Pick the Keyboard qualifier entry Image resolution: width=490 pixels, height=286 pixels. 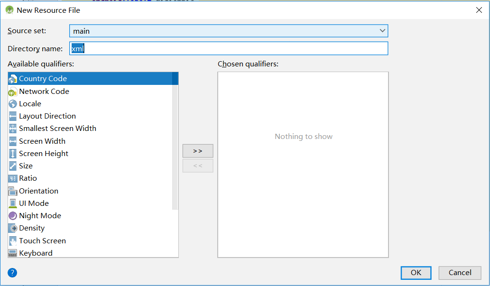pyautogui.click(x=36, y=253)
